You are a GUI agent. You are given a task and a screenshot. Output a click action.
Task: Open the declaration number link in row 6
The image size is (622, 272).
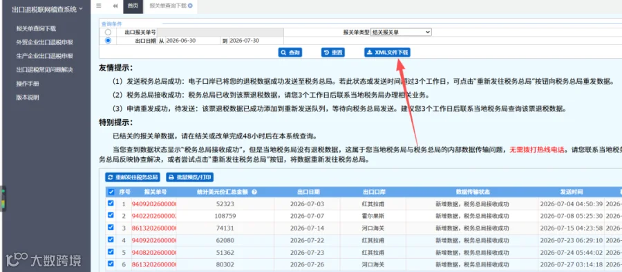[154, 264]
